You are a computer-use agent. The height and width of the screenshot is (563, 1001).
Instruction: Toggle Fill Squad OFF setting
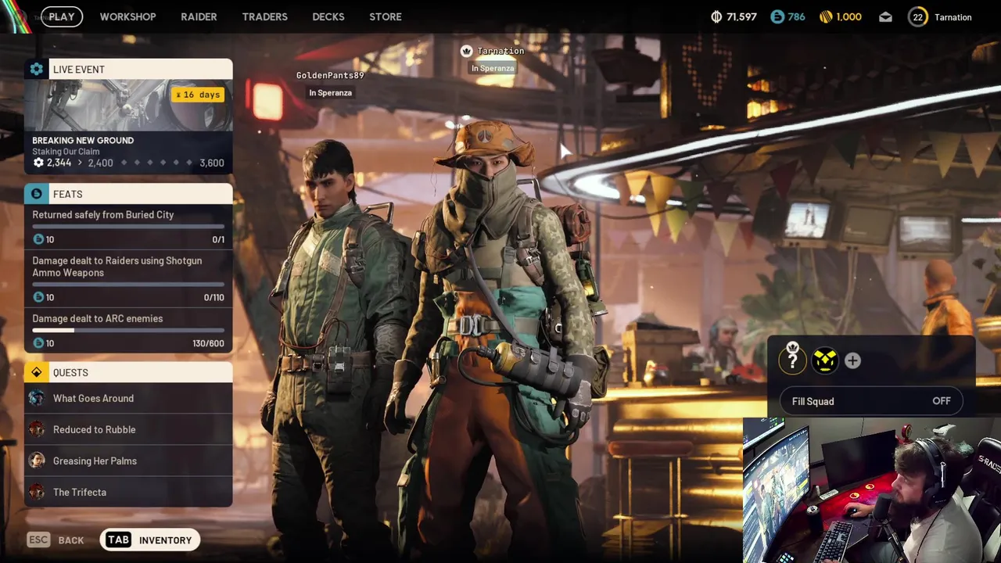click(871, 401)
